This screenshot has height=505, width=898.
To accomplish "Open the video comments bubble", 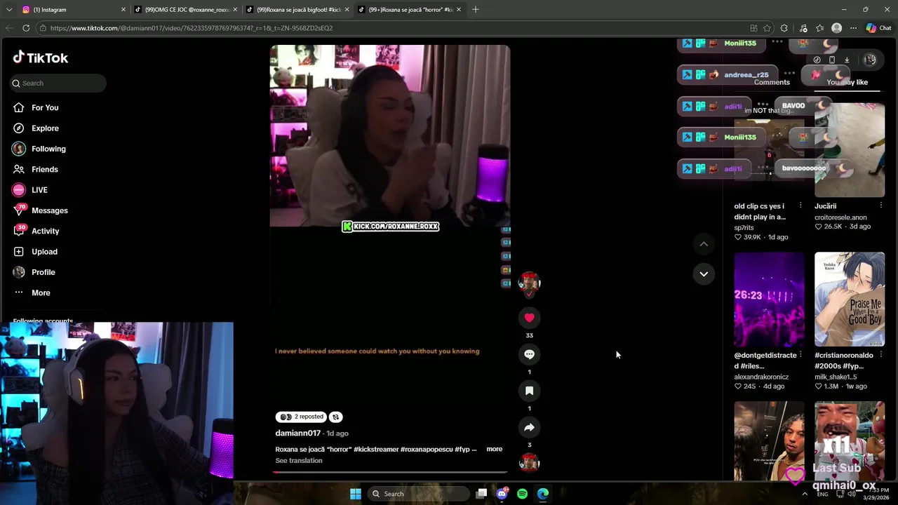I will (529, 354).
